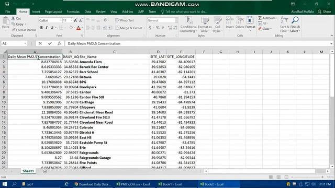Open the Number format dropdown (General)
Viewport: 335px width, 188px height.
point(176,20)
